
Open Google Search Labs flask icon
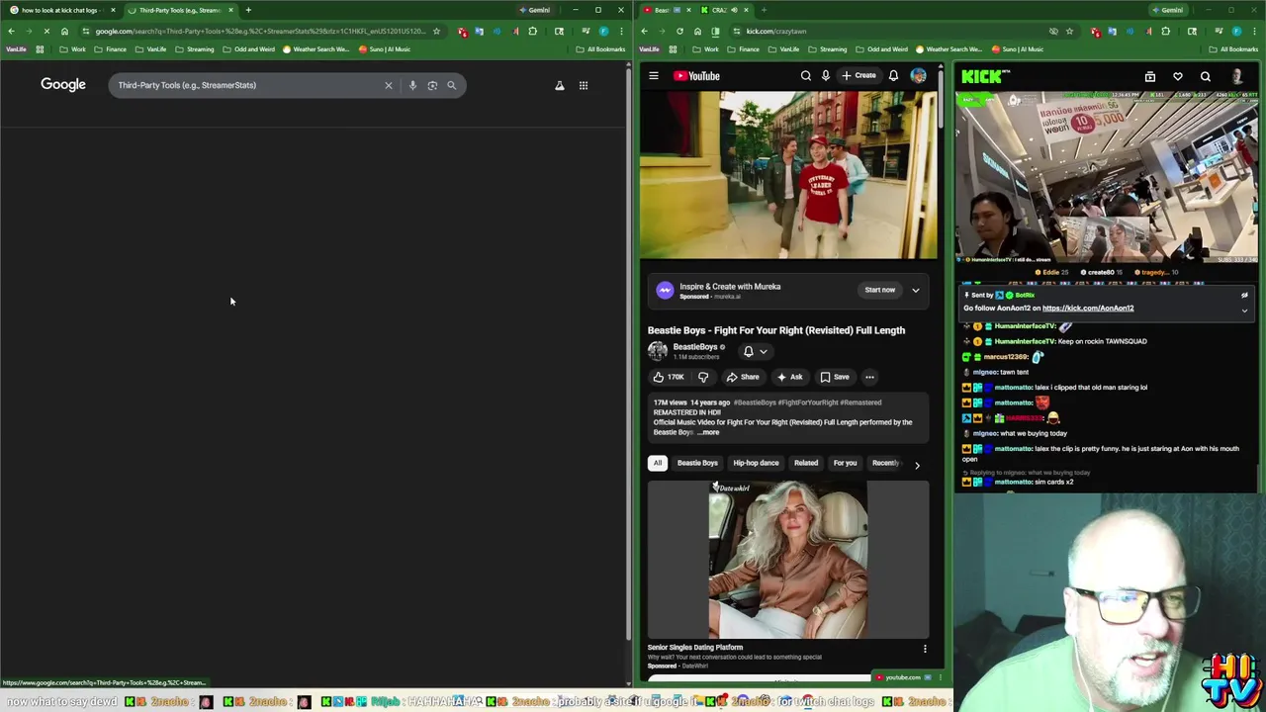[x=560, y=85]
